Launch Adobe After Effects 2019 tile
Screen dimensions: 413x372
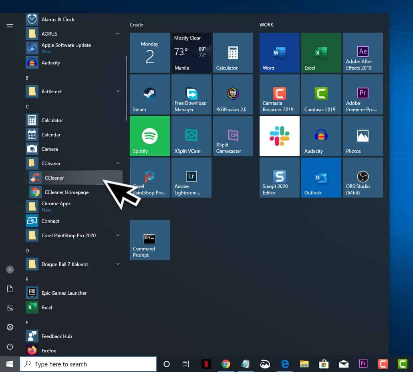pyautogui.click(x=363, y=53)
